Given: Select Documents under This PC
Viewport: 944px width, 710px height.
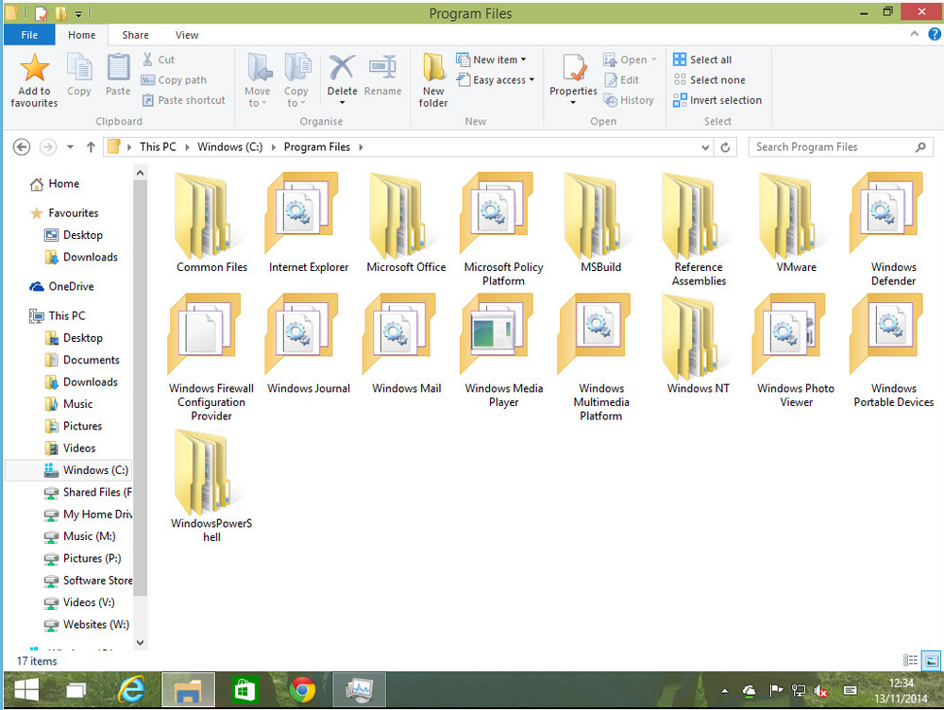Looking at the screenshot, I should click(x=82, y=360).
